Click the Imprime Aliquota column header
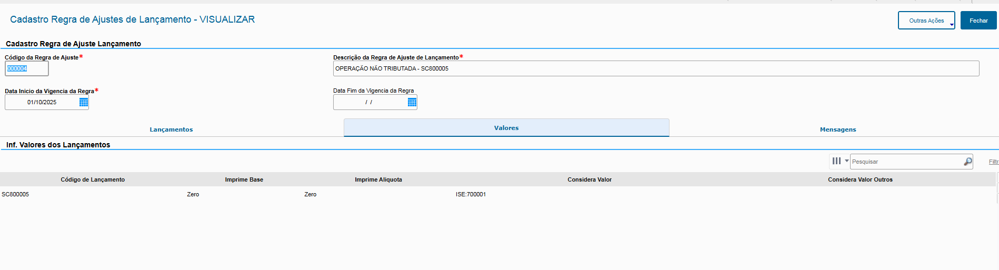 (x=378, y=179)
